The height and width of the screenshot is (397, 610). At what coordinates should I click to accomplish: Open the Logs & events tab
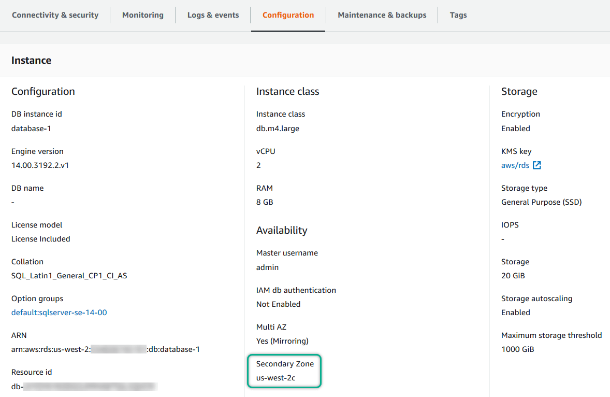pos(213,15)
